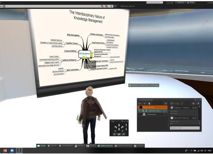Click the move forward arrow

[x=119, y=125]
